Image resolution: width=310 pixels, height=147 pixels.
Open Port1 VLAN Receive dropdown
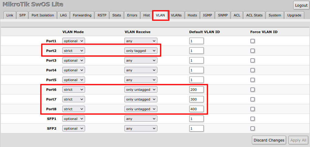141,41
